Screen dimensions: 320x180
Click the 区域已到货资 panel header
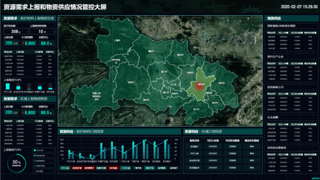(223, 132)
